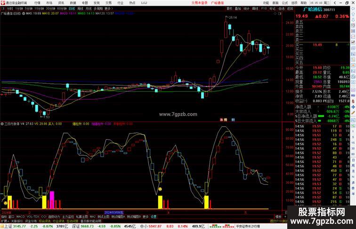The width and height of the screenshot is (356, 229).
Task: Click the 返回 back button
Action: (x=290, y=8)
